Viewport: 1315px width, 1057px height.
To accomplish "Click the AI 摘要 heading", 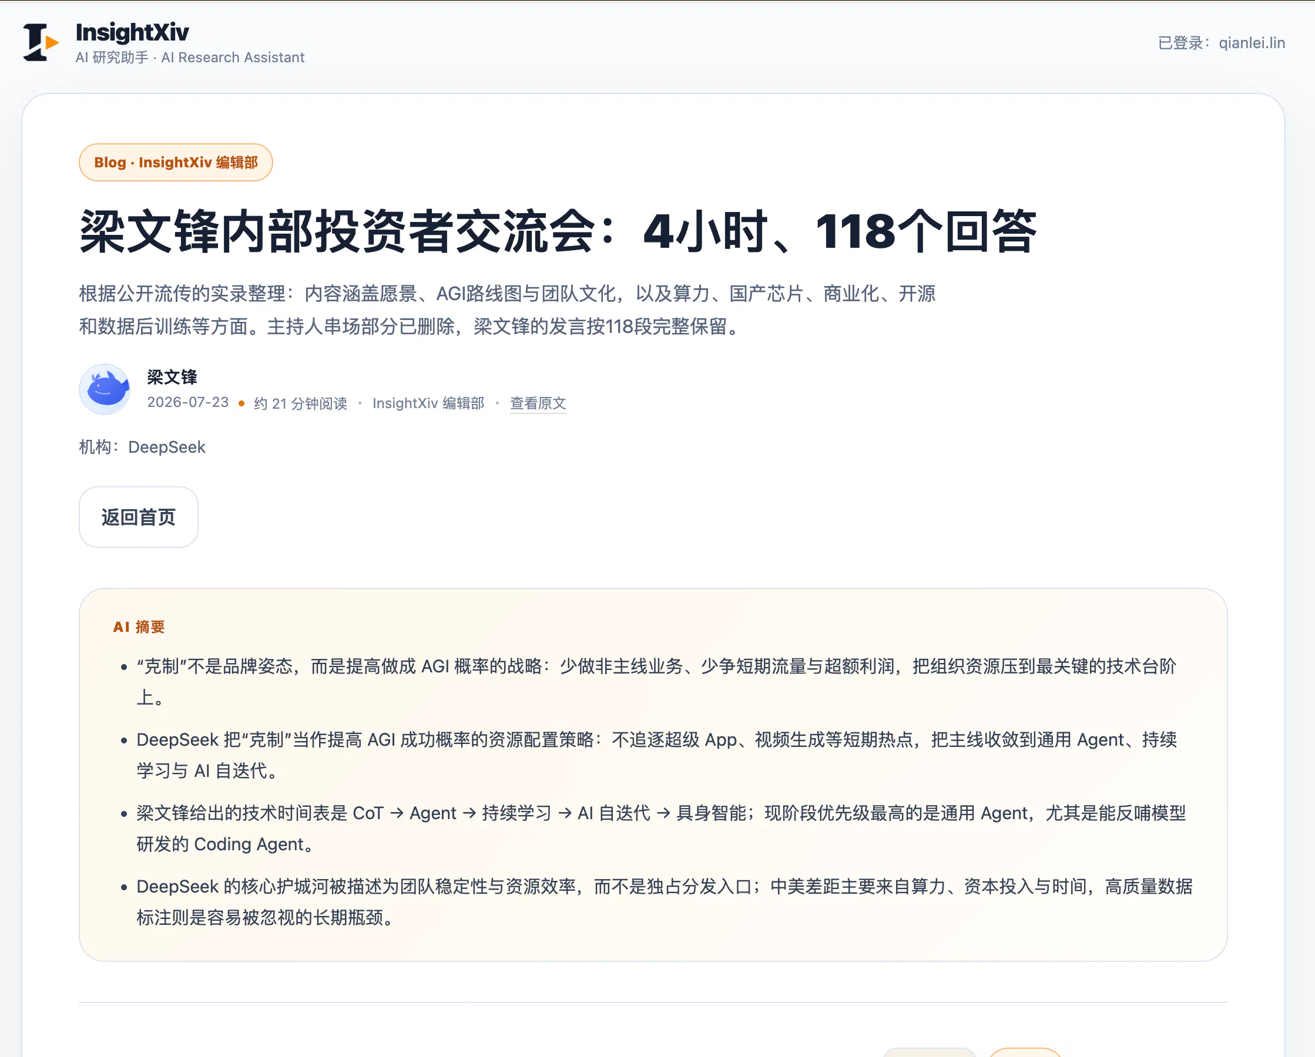I will tap(139, 627).
